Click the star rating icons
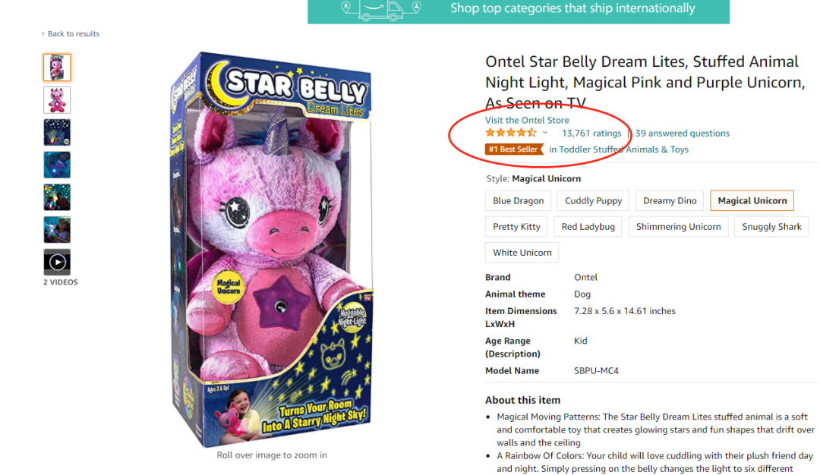This screenshot has height=475, width=820. [511, 133]
